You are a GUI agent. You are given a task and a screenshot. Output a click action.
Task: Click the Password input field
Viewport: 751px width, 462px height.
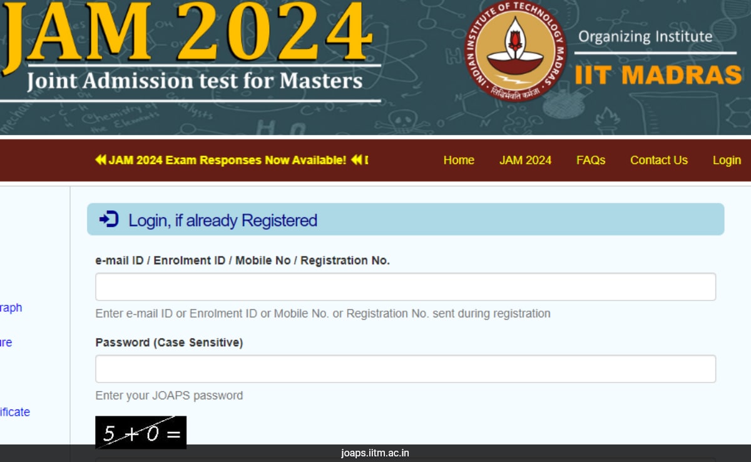click(406, 368)
